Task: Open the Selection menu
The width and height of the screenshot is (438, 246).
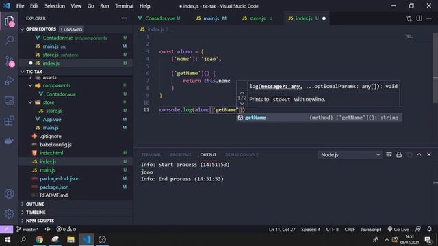Action: [x=55, y=6]
